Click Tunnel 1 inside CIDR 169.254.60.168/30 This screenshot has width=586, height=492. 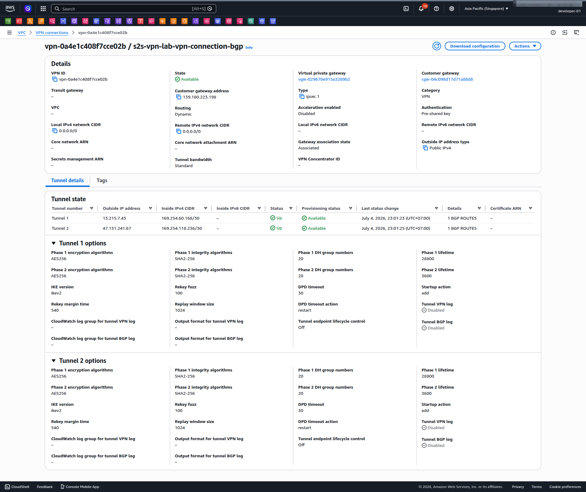180,218
